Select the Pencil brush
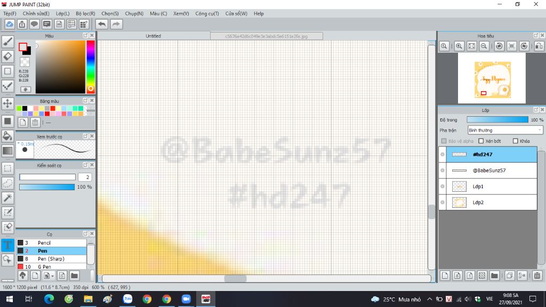 tap(52, 243)
